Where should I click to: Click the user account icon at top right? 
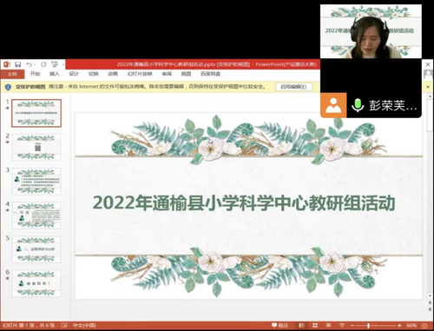428,75
